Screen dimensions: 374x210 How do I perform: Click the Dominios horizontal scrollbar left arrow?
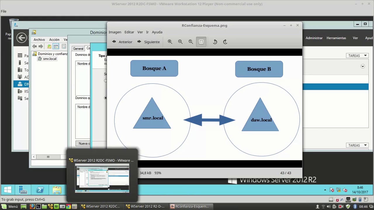(34, 157)
